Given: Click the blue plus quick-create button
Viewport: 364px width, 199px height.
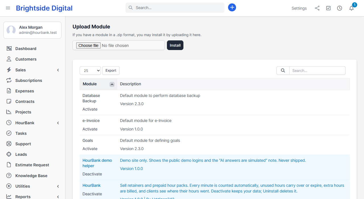Looking at the screenshot, I should 232,8.
